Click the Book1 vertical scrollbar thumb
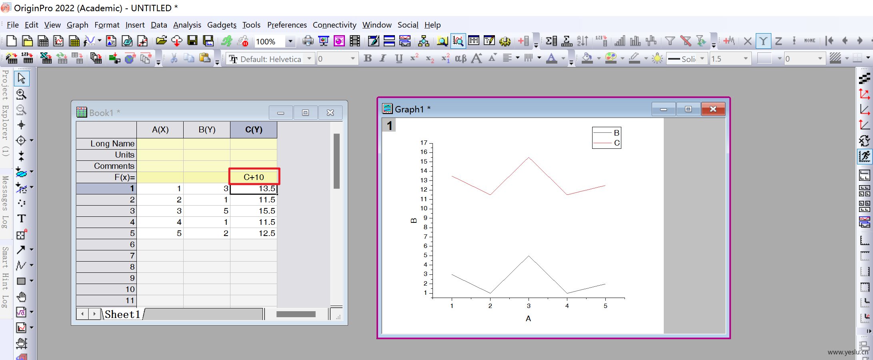This screenshot has width=873, height=360. pos(336,161)
